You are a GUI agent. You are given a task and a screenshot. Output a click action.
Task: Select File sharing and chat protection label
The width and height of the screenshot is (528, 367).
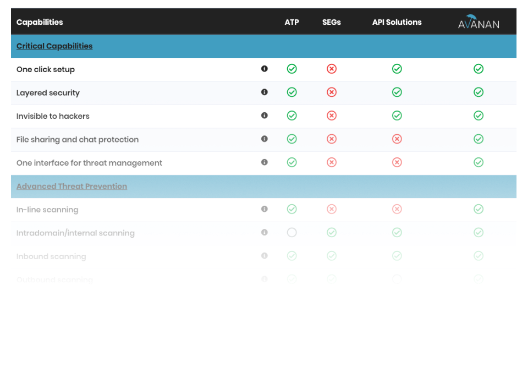78,140
